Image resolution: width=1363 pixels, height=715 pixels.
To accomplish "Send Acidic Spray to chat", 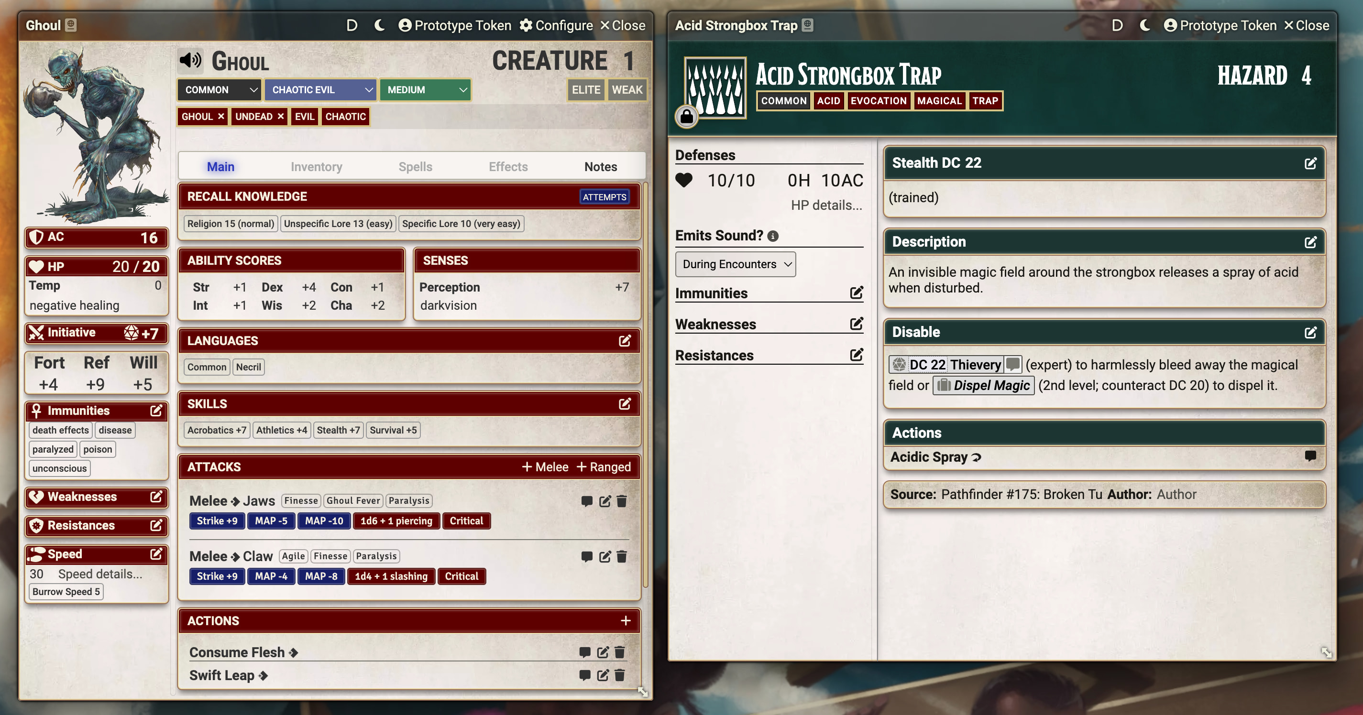I will tap(1309, 456).
